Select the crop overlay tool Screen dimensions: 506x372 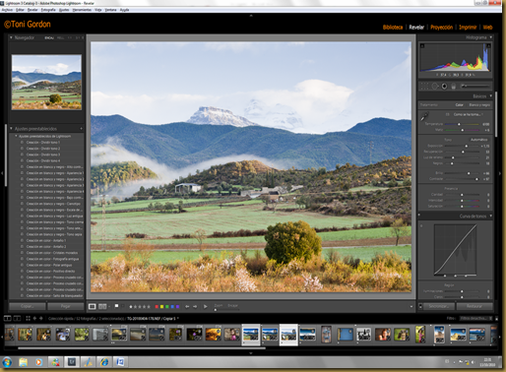tap(424, 87)
